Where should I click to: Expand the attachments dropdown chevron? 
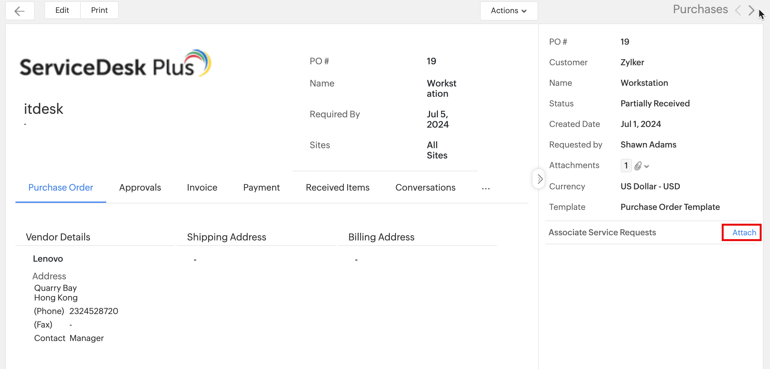(647, 166)
